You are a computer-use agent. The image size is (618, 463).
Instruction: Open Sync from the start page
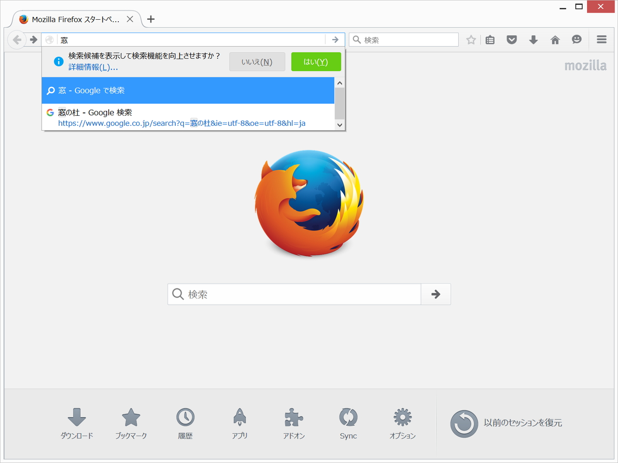(x=348, y=423)
